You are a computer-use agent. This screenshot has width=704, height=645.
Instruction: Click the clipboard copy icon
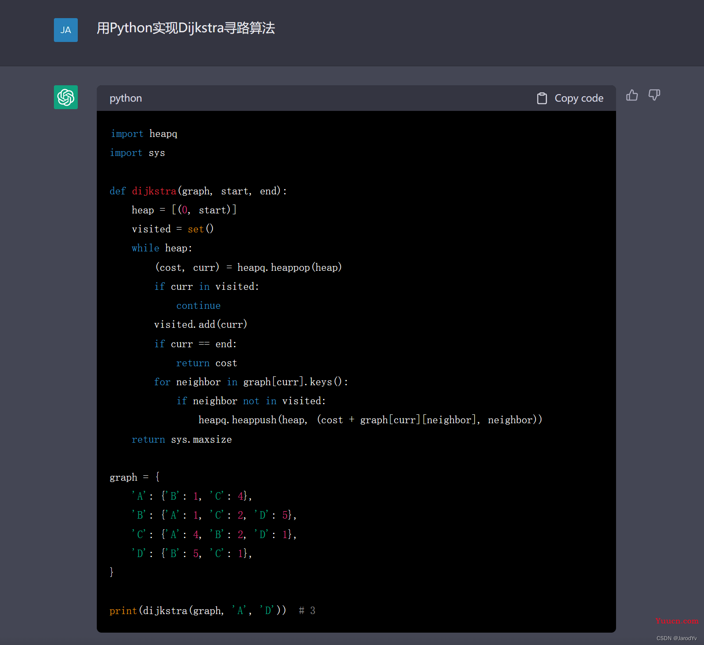542,98
